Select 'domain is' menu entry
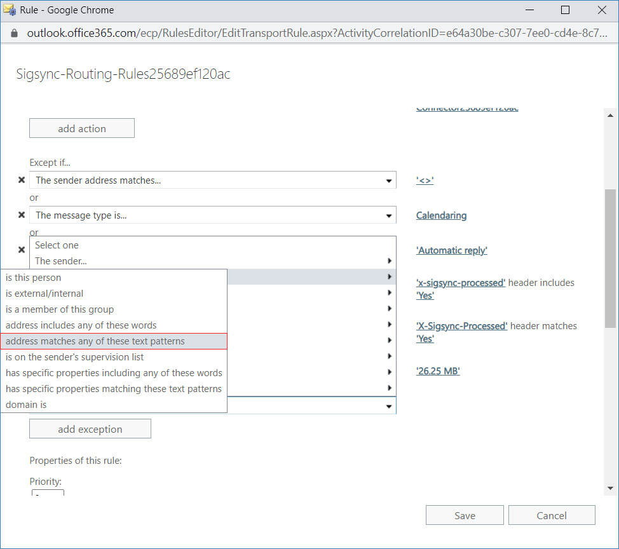This screenshot has width=619, height=549. tap(26, 405)
